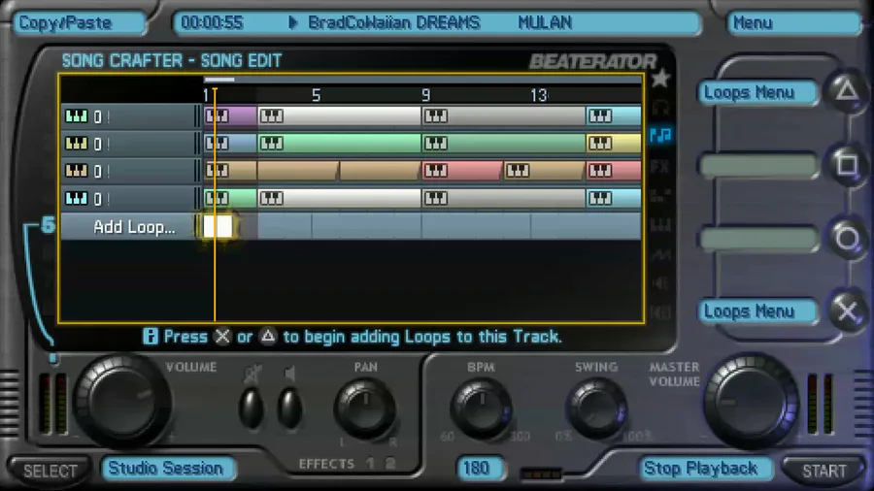Click the SELECT button

[50, 471]
